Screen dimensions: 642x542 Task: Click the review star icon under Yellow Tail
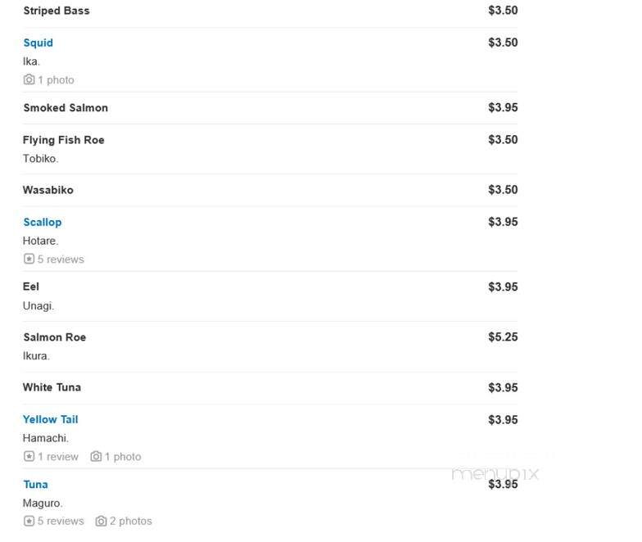pyautogui.click(x=29, y=456)
